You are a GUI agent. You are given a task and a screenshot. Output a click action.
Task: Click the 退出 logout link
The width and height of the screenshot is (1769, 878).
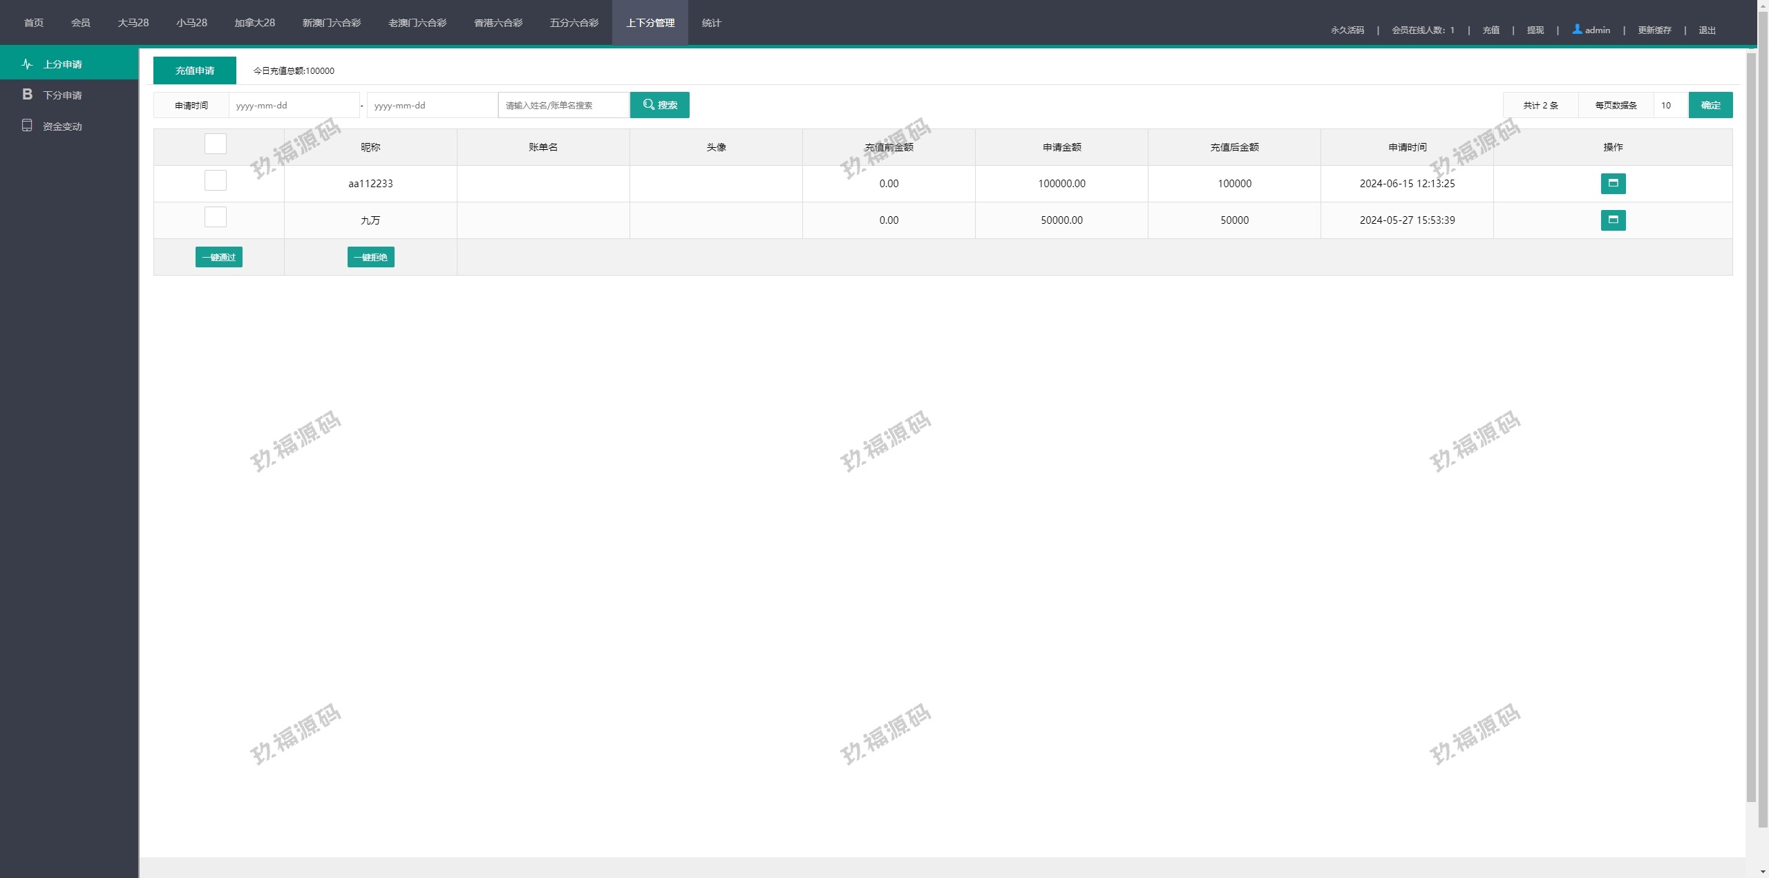[1707, 30]
